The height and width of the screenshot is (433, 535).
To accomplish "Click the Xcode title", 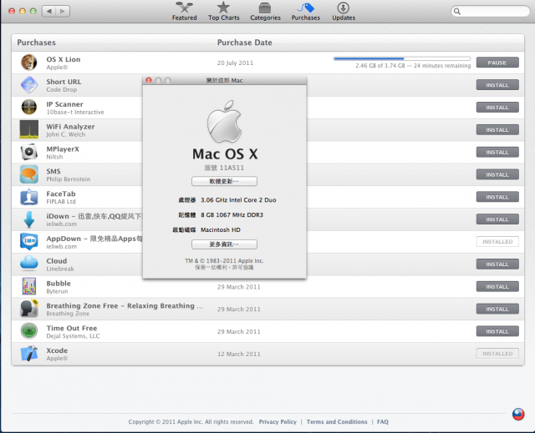I will (x=57, y=350).
